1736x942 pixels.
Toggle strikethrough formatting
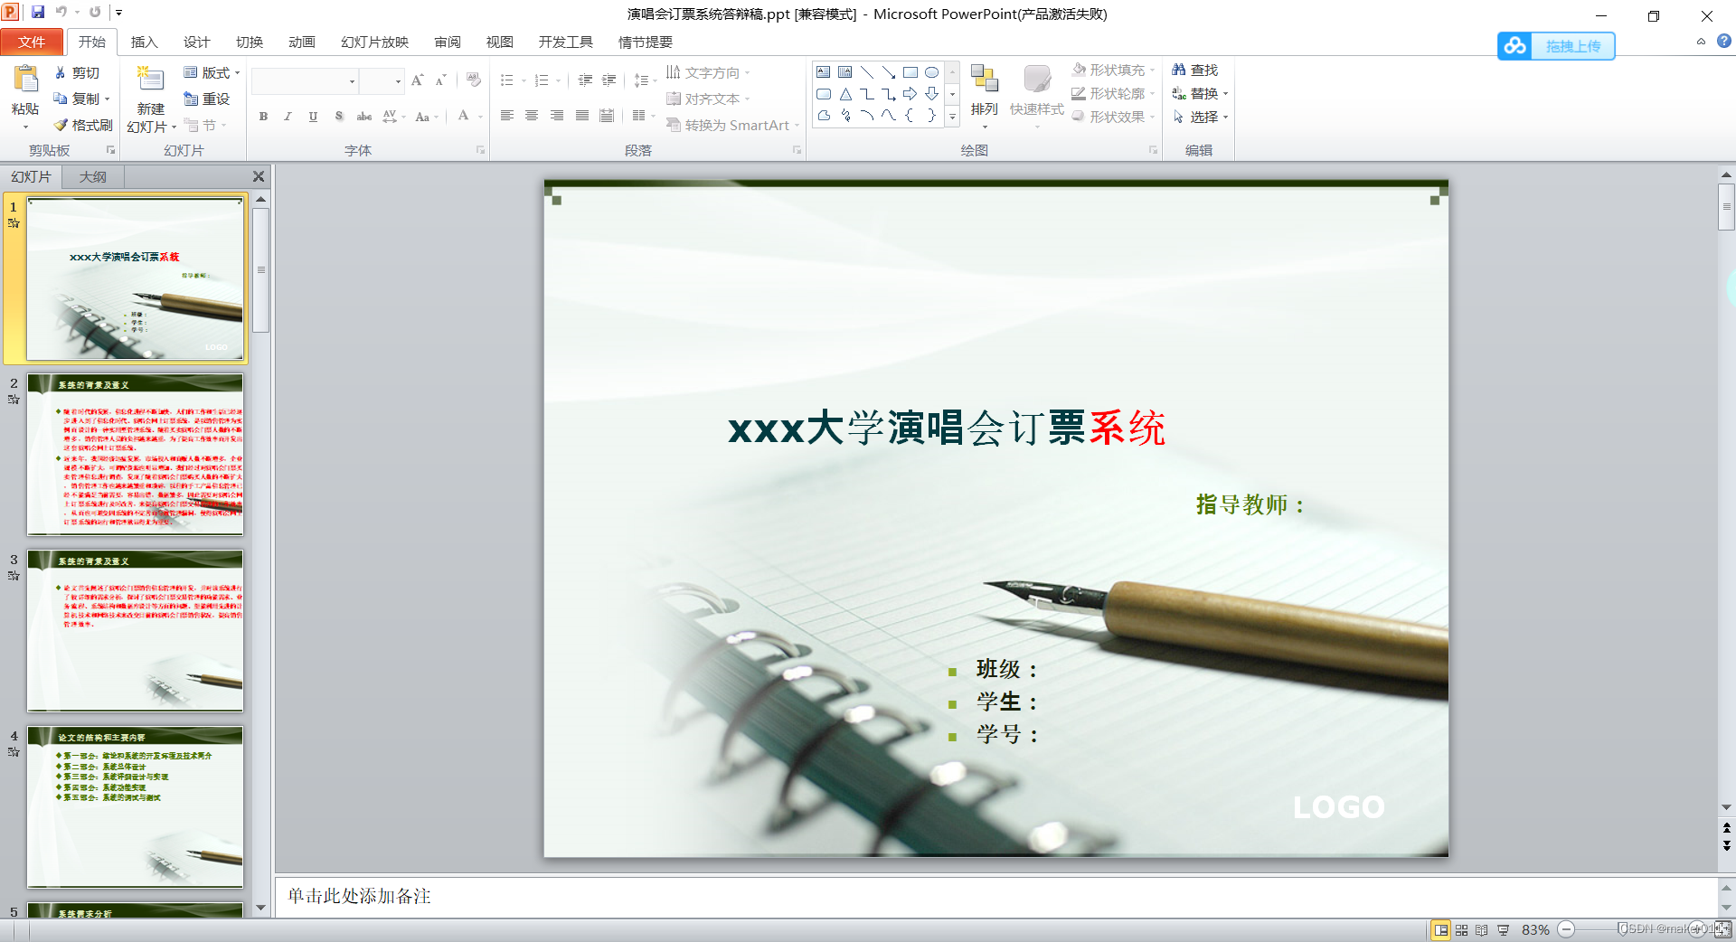tap(364, 116)
